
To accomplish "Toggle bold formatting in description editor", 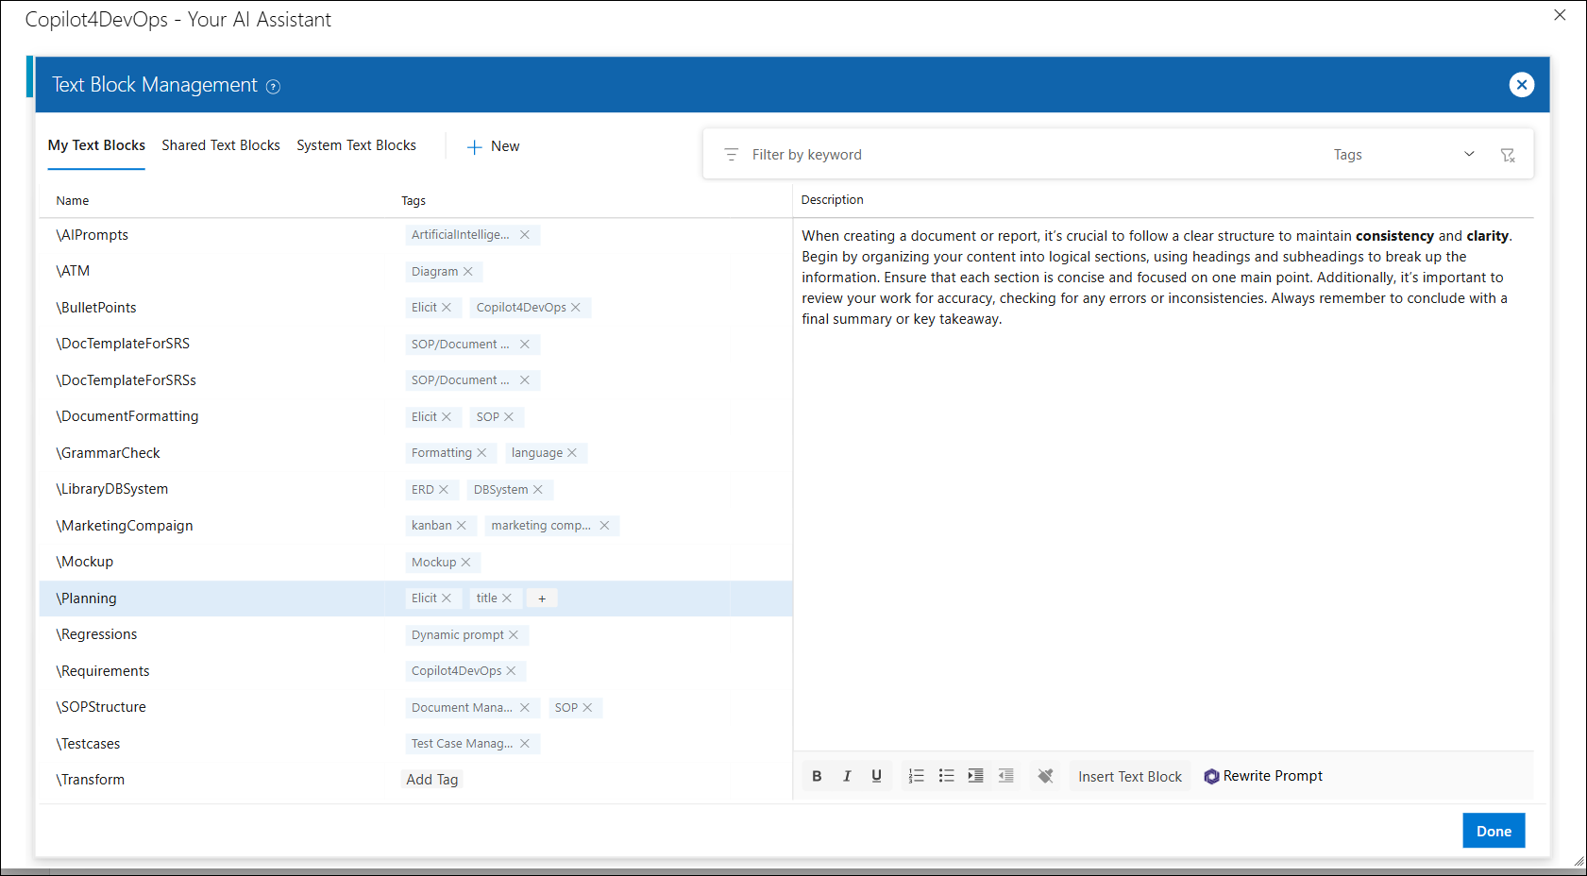I will [817, 776].
